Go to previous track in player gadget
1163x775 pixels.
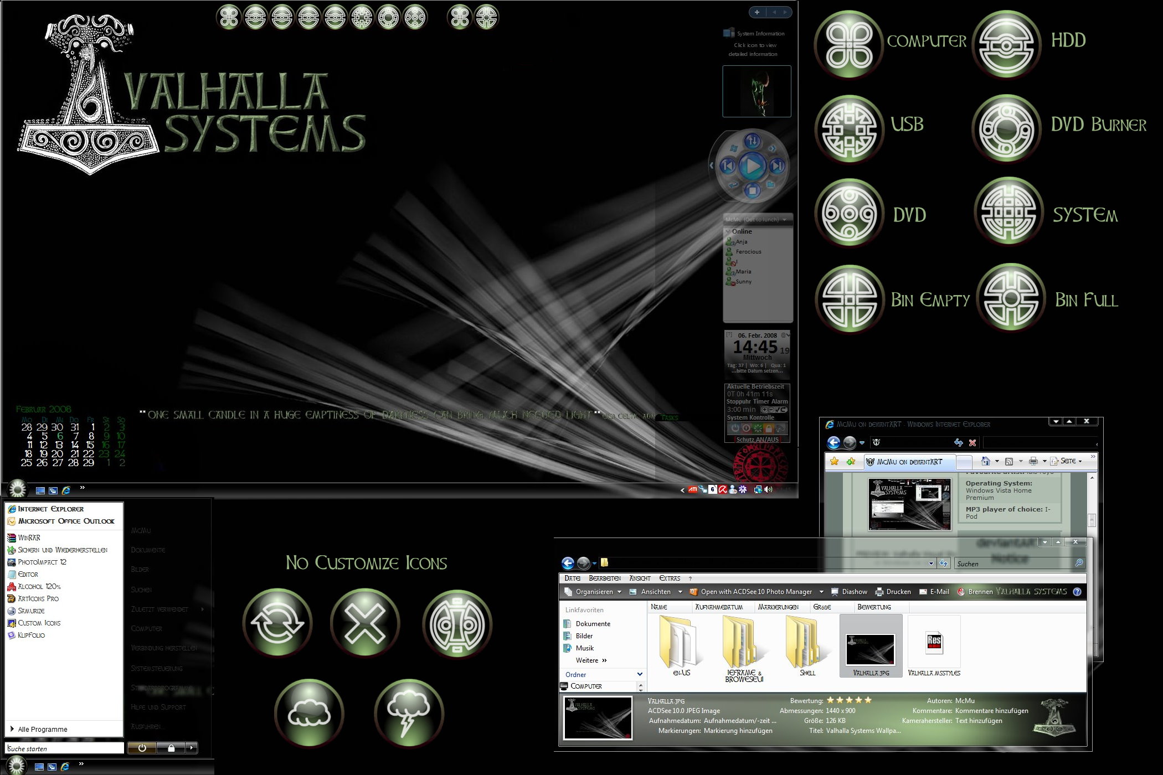(728, 166)
